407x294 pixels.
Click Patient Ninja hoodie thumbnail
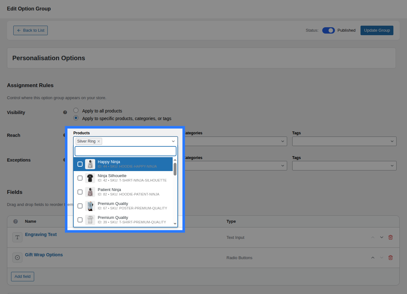click(x=90, y=192)
